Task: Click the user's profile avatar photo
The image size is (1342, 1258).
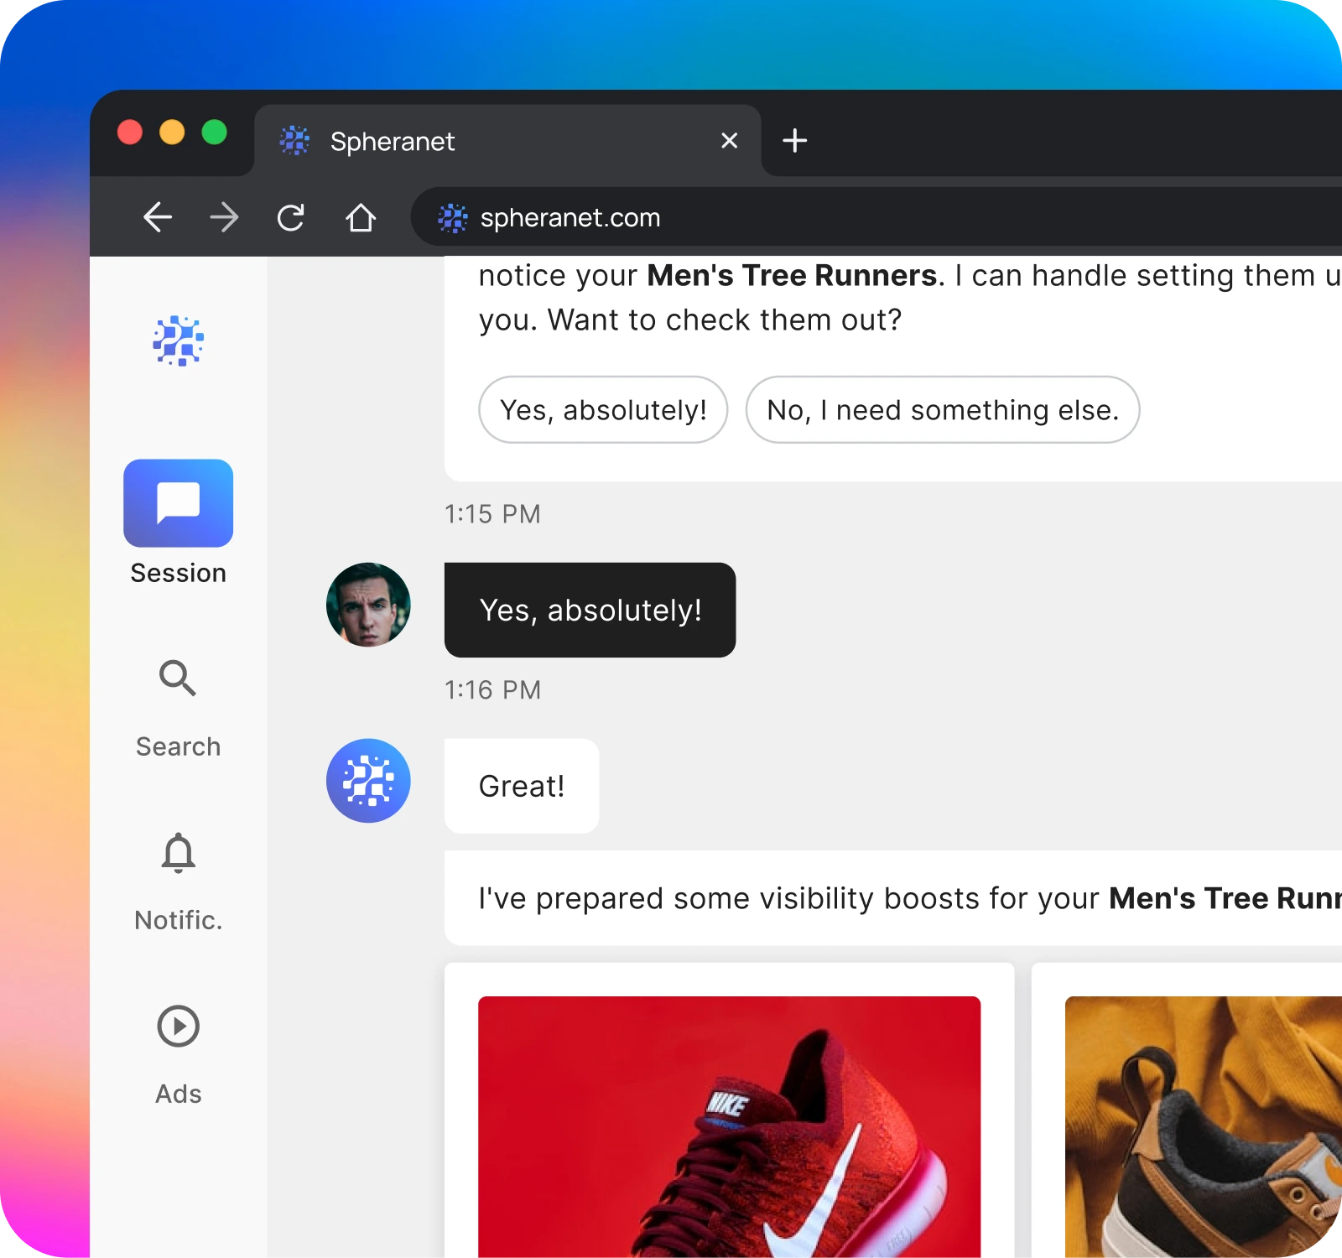Action: pyautogui.click(x=368, y=605)
